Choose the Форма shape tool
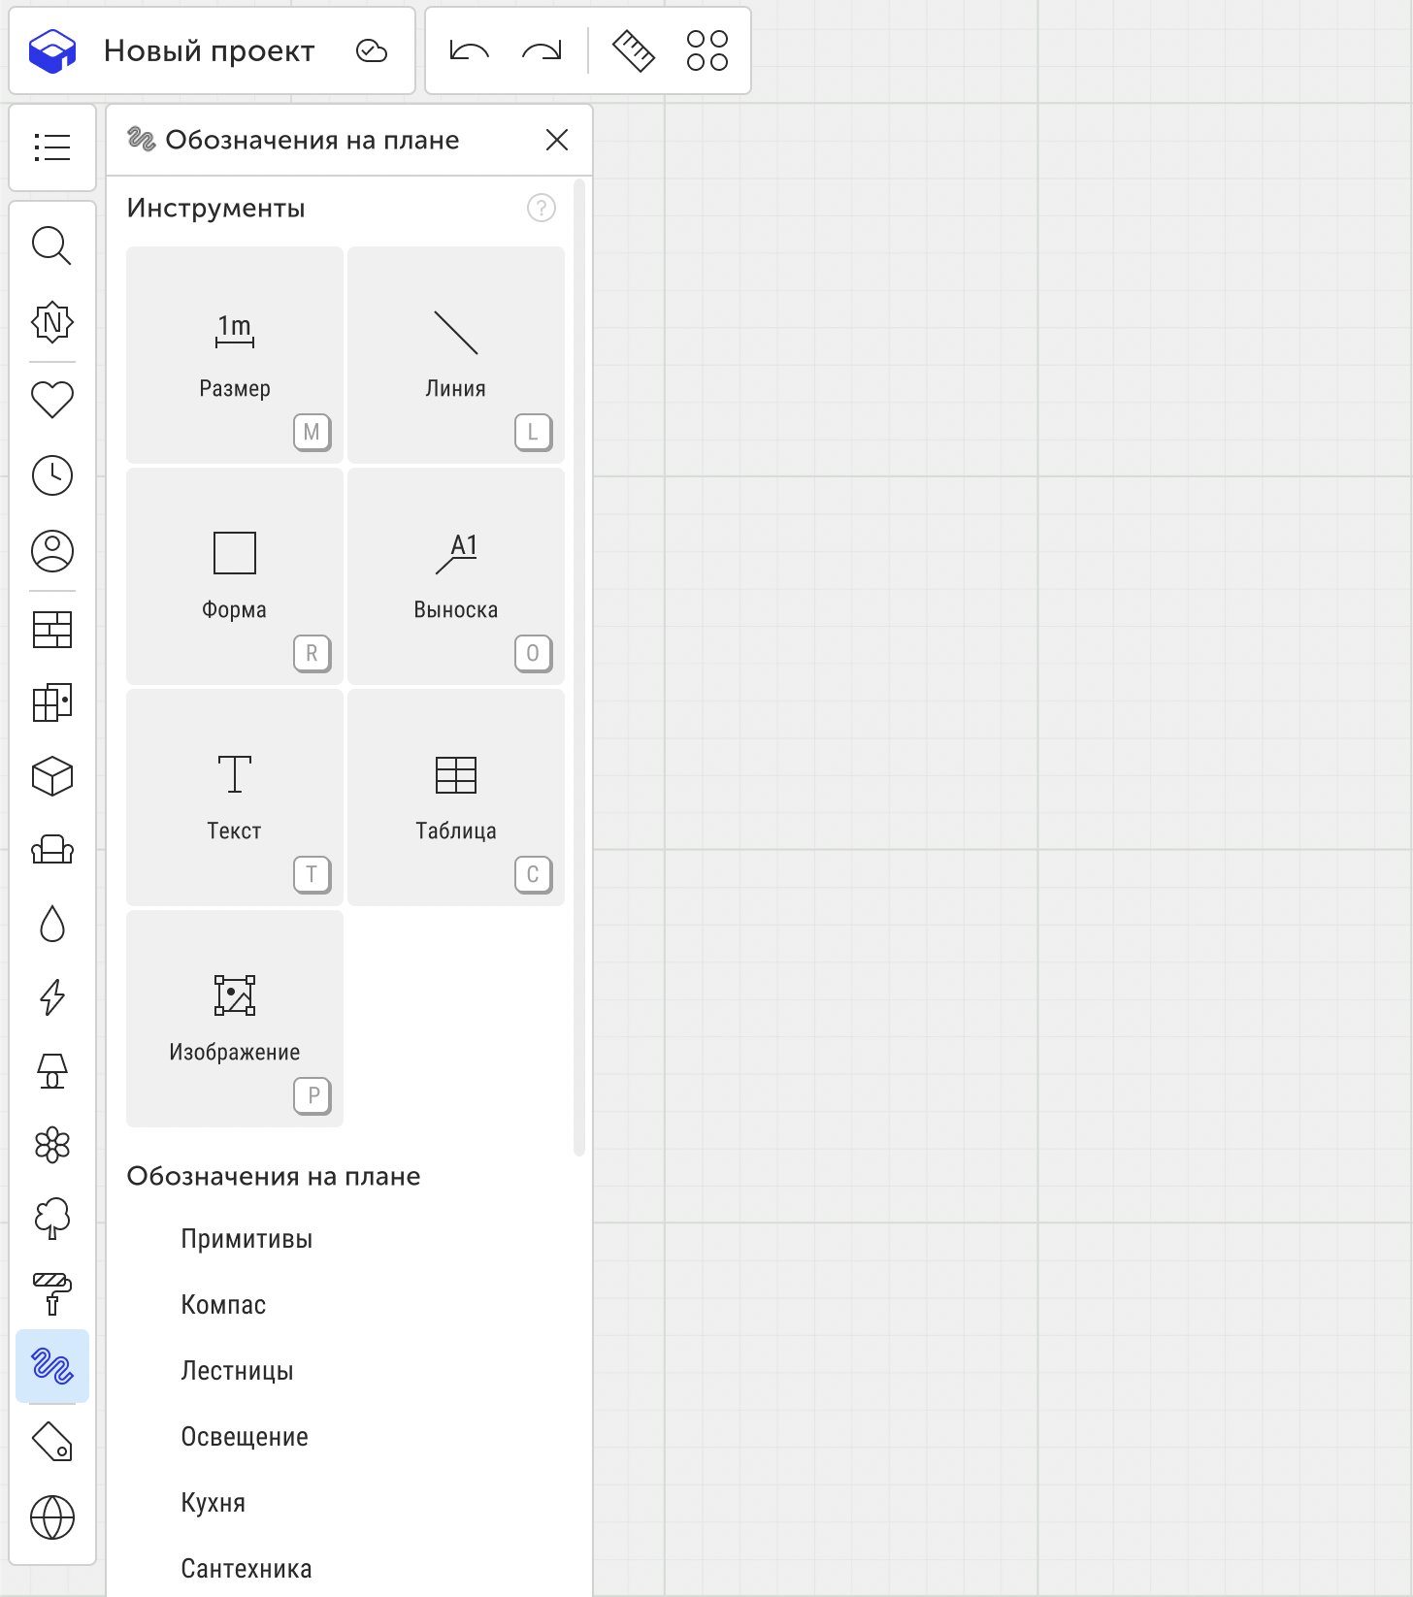Viewport: 1413px width, 1597px height. pos(235,576)
